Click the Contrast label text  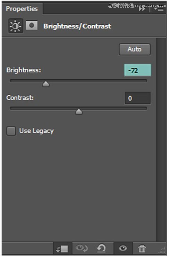pyautogui.click(x=20, y=98)
